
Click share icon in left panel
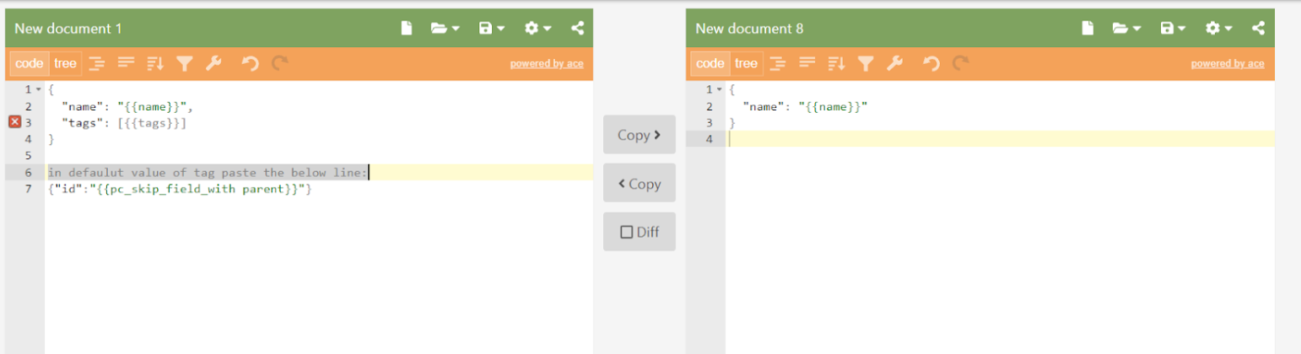[578, 29]
